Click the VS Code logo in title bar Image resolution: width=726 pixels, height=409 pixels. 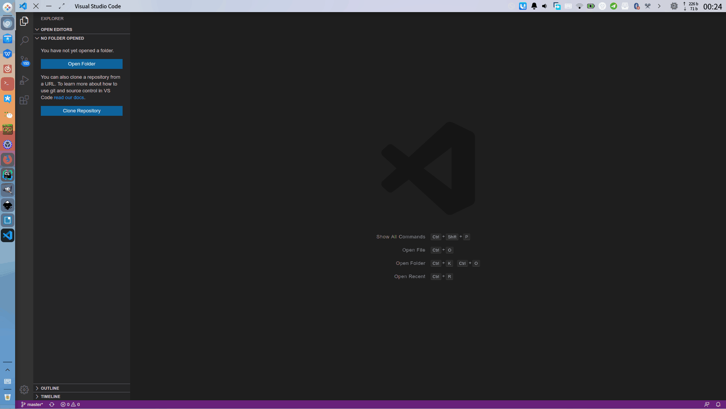click(x=23, y=6)
